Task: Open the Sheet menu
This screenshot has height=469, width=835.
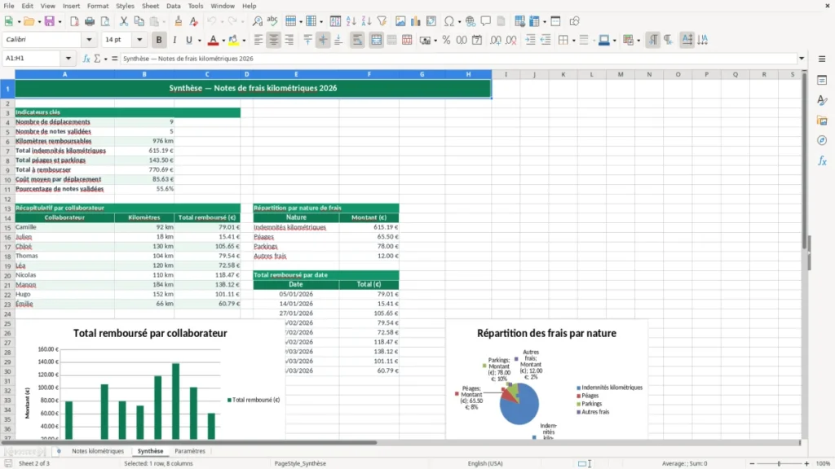Action: pyautogui.click(x=150, y=6)
